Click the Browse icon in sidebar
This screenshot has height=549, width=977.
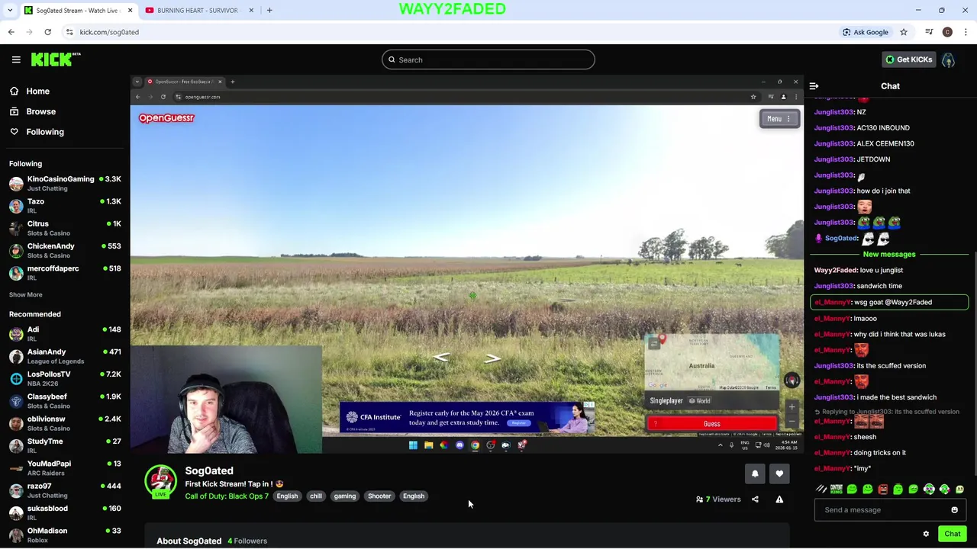[x=14, y=111]
